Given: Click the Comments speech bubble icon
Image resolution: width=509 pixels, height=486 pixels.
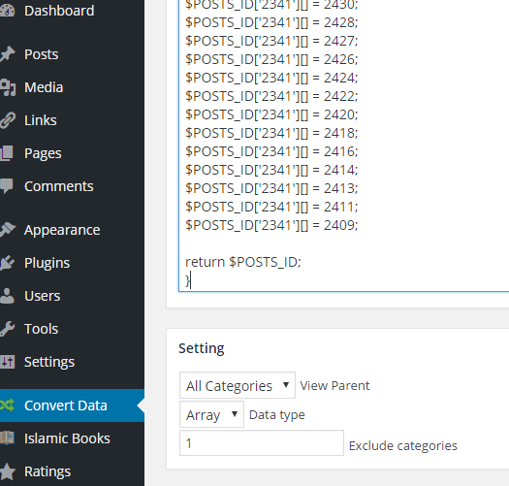Looking at the screenshot, I should 7,186.
